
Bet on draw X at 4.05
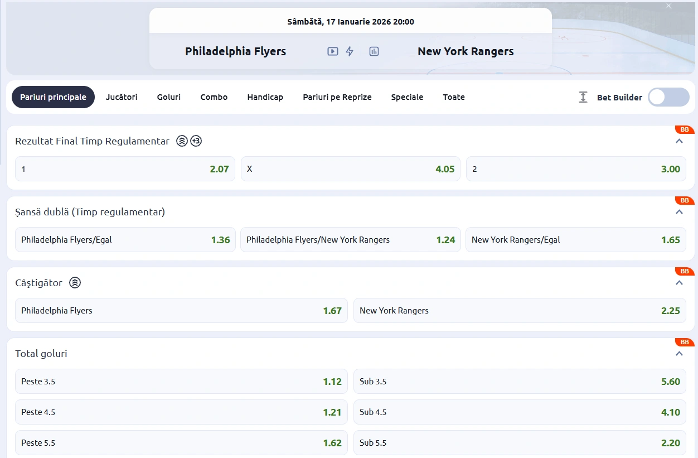(x=351, y=169)
